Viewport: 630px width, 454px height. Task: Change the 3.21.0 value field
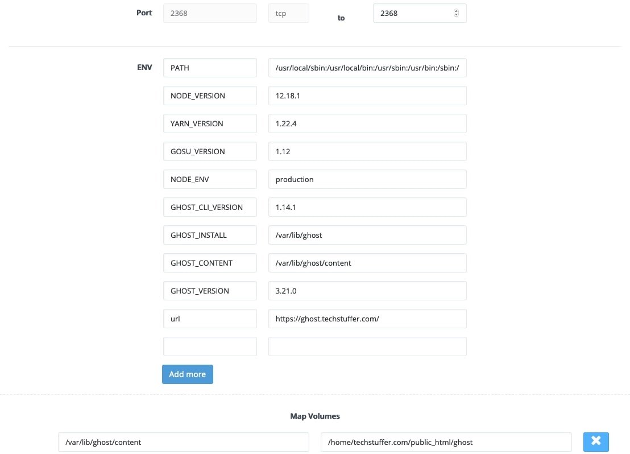[x=367, y=291]
